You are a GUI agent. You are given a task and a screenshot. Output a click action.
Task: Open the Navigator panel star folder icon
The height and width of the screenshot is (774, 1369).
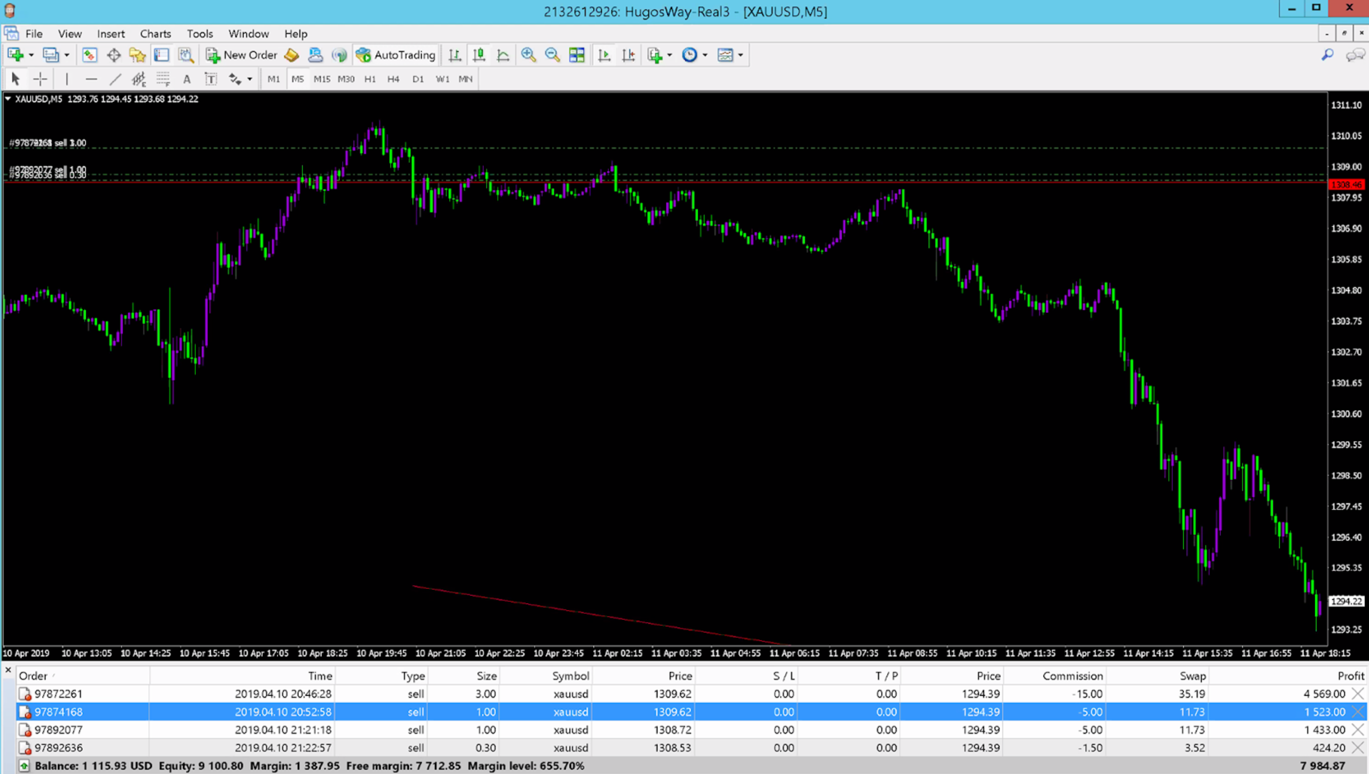click(x=137, y=55)
